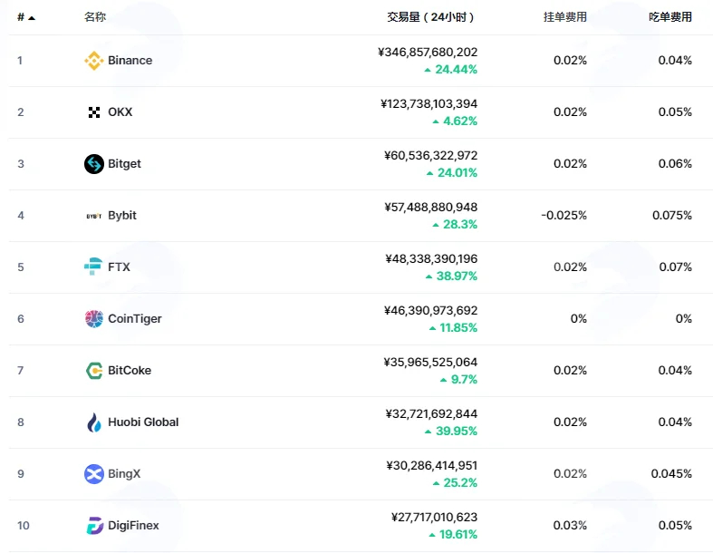Click the CoinTiger logo icon
This screenshot has width=713, height=553.
94,318
